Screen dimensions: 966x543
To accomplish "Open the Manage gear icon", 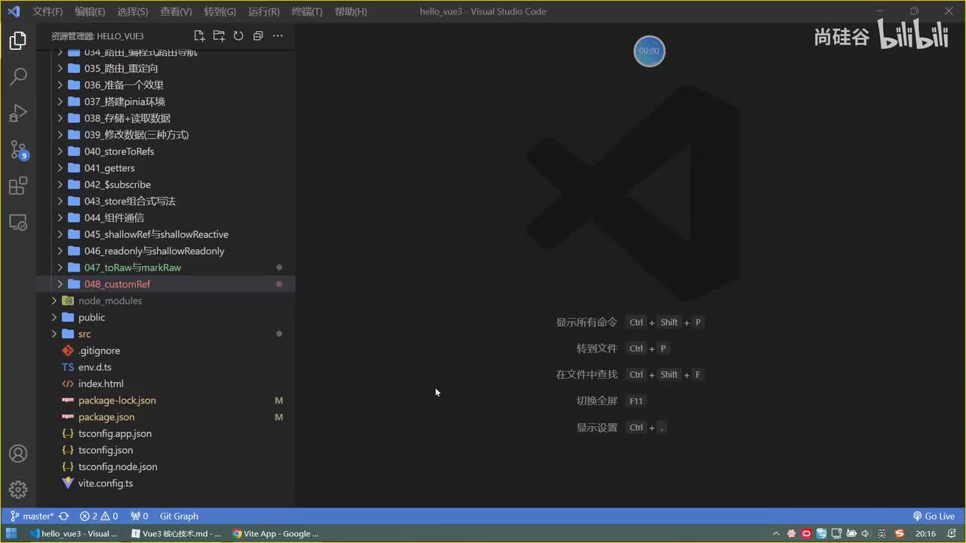I will point(18,489).
